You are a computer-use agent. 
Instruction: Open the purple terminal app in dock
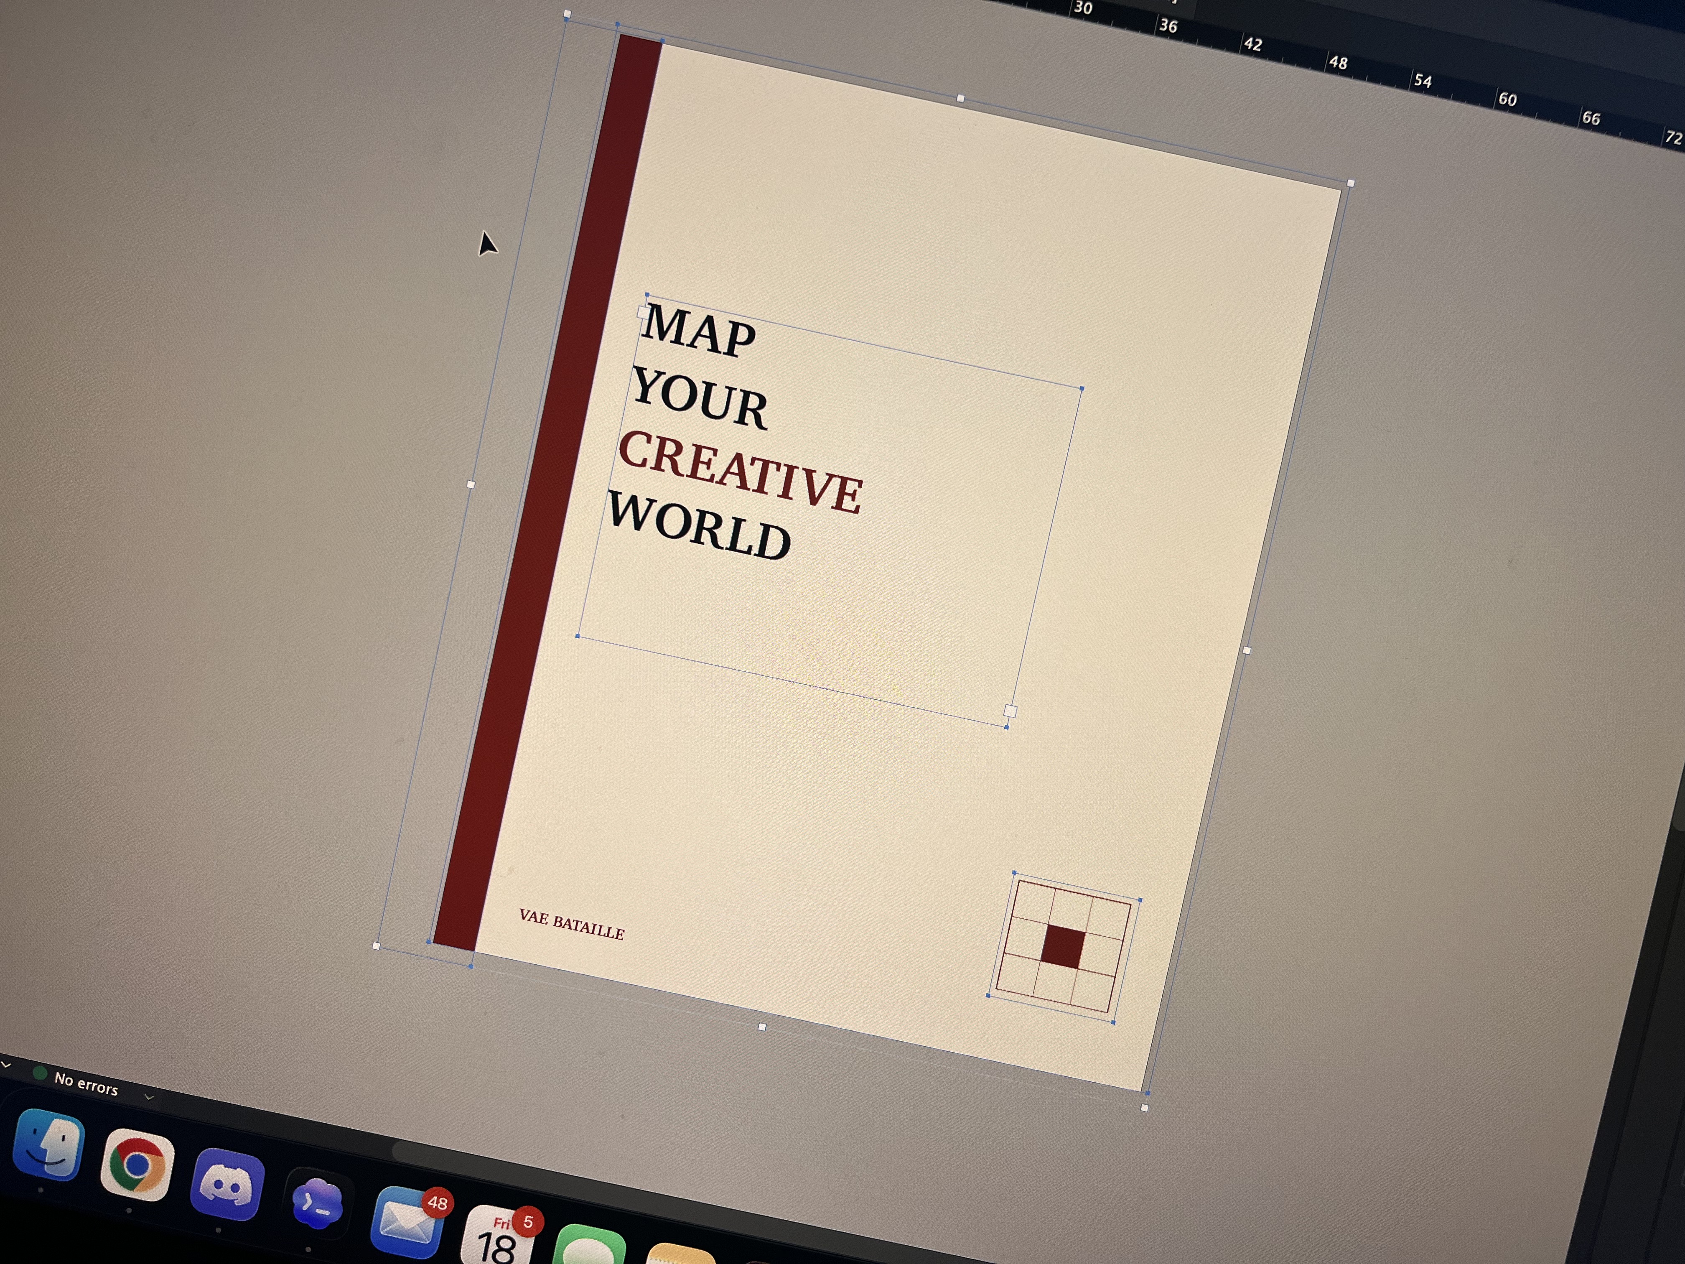click(317, 1204)
